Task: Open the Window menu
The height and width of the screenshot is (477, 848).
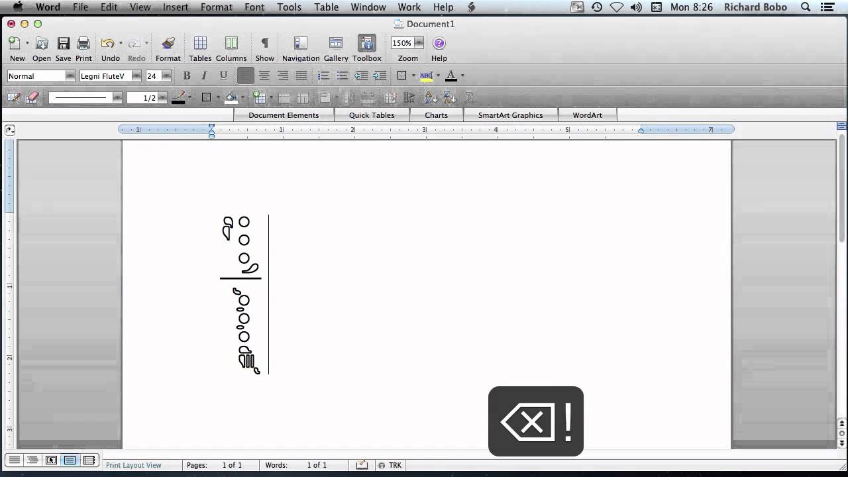Action: point(368,7)
